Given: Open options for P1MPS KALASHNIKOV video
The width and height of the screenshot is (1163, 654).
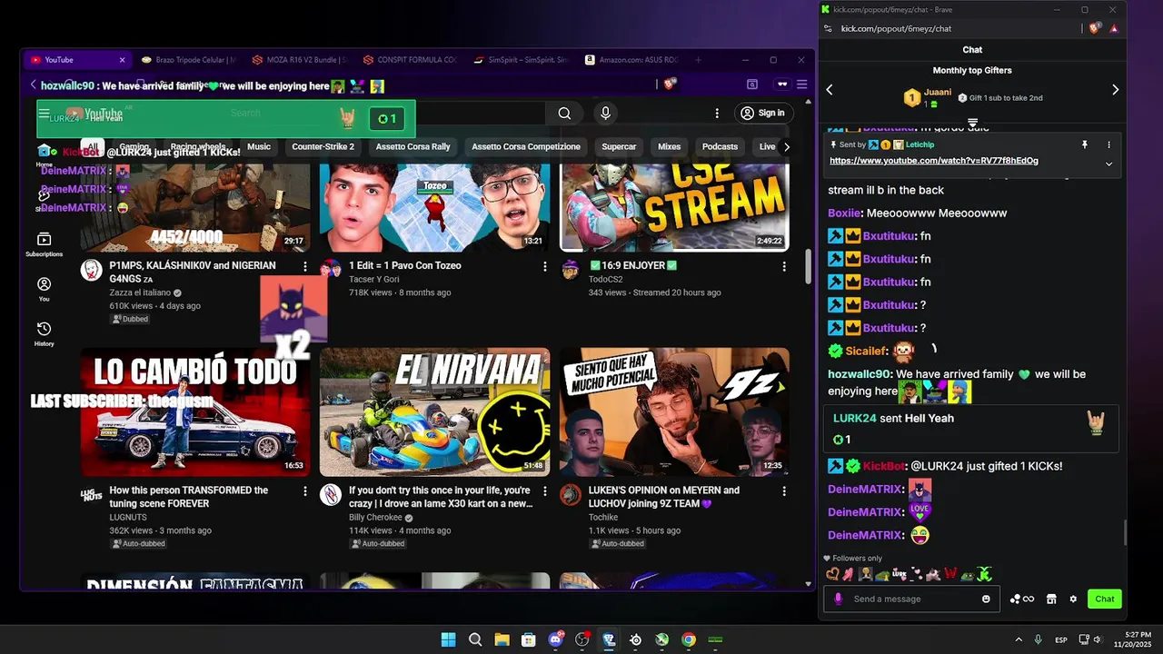Looking at the screenshot, I should tap(305, 266).
